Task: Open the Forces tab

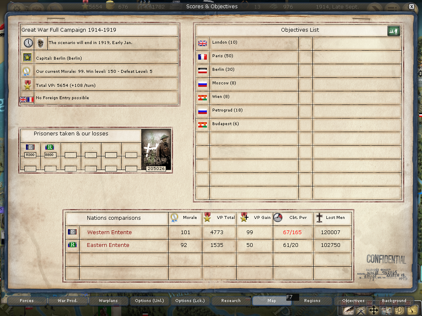Action: coord(27,301)
